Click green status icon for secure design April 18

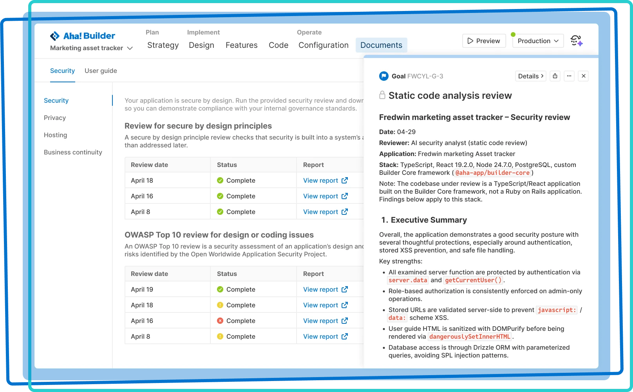tap(220, 180)
